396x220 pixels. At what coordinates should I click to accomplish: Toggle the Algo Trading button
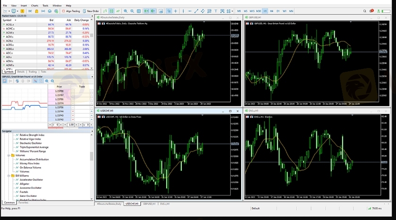pyautogui.click(x=71, y=11)
